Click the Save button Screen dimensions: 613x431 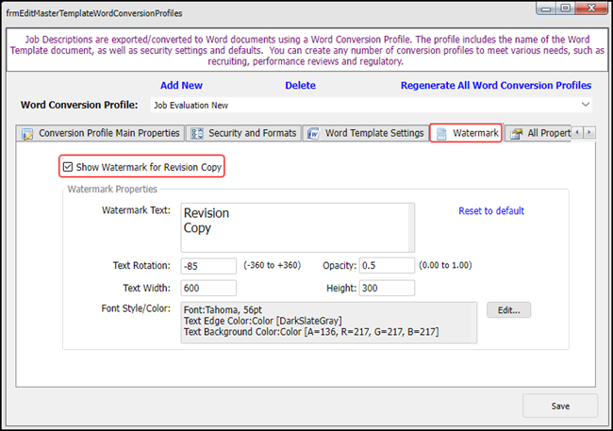[560, 406]
